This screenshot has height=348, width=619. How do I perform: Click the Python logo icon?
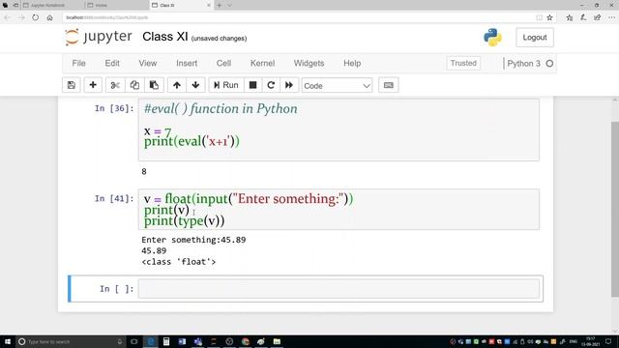[492, 38]
